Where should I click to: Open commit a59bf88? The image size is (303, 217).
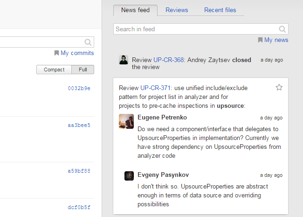[79, 171]
